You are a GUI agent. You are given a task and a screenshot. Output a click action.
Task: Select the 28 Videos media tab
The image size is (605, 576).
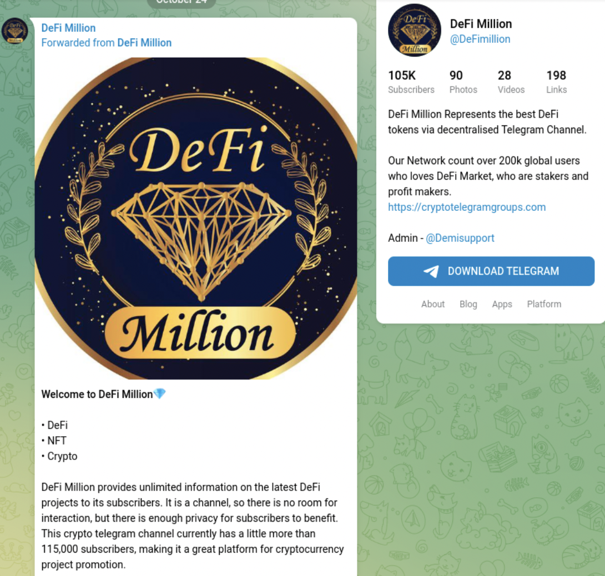click(511, 82)
